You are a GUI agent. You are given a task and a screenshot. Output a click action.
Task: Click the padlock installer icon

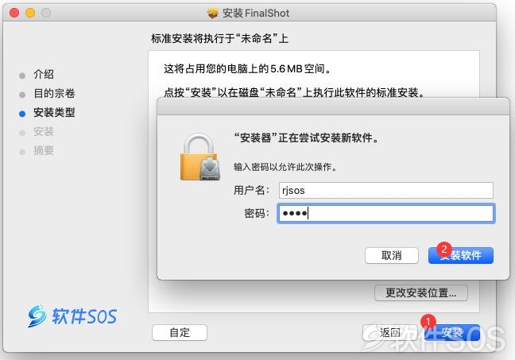point(200,157)
